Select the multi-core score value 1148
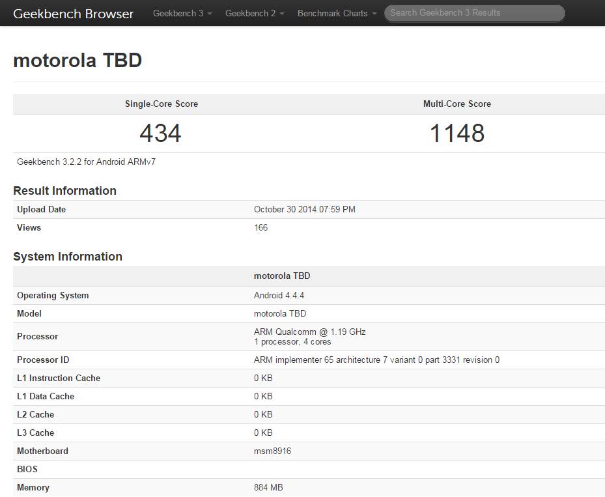 click(457, 134)
